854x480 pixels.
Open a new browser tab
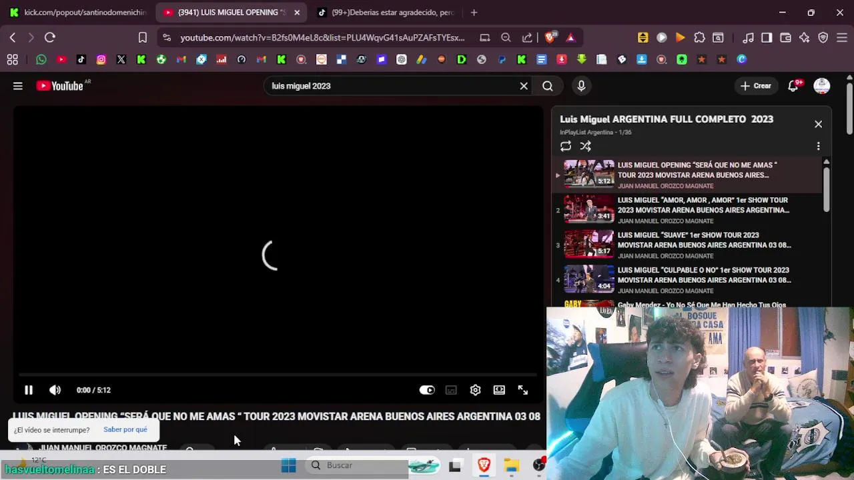tap(474, 13)
